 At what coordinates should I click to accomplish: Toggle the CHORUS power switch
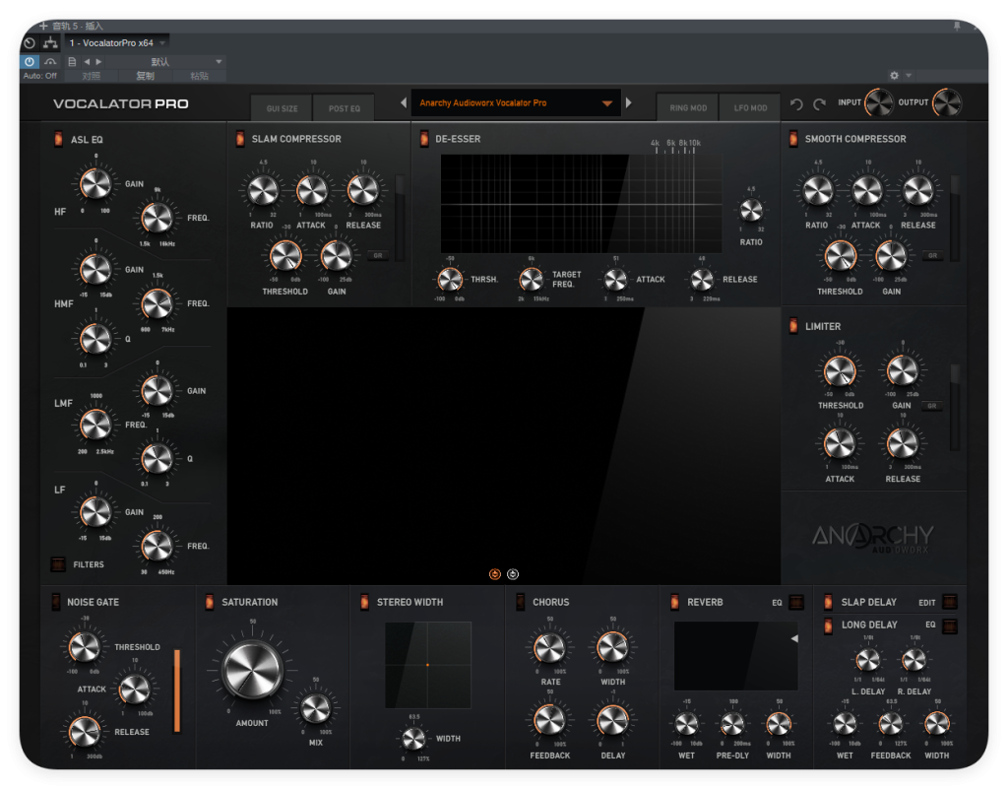coord(520,602)
